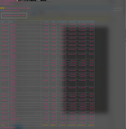126x129 pixels.
Task: Click the Cost (USD) column header
Action: (x=90, y=22)
